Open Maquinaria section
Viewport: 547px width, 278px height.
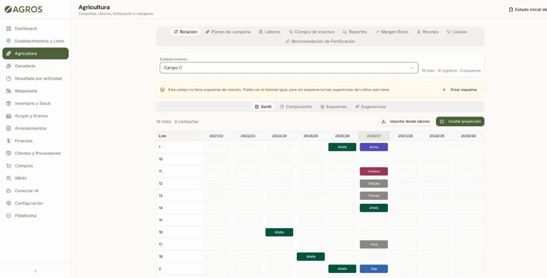click(36, 91)
